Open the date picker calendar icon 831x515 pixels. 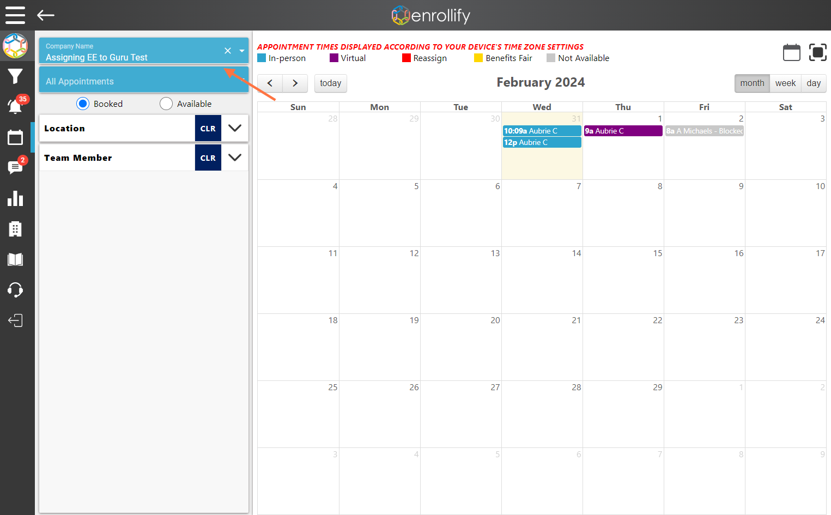pyautogui.click(x=792, y=52)
